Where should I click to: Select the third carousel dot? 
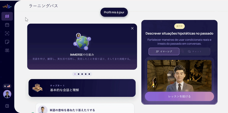(x=82, y=74)
